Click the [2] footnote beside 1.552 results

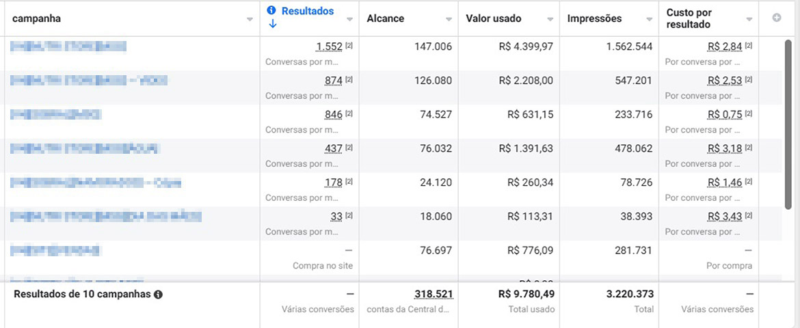pos(349,45)
